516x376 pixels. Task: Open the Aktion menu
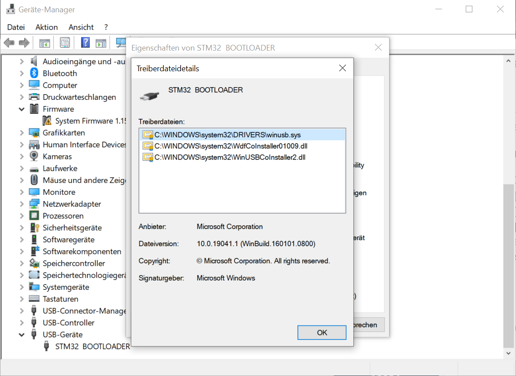pos(47,27)
